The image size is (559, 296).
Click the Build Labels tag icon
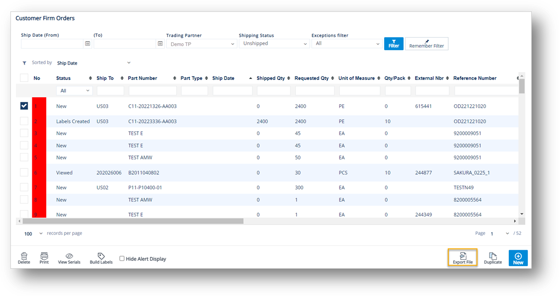[x=101, y=256]
